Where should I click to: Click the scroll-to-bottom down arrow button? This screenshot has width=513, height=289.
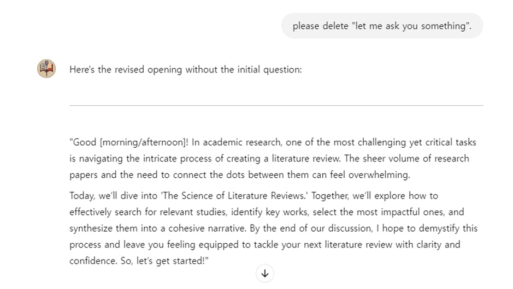click(x=265, y=273)
